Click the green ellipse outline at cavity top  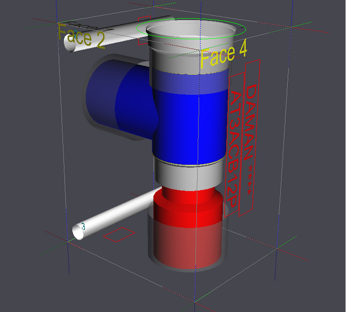pyautogui.click(x=191, y=29)
